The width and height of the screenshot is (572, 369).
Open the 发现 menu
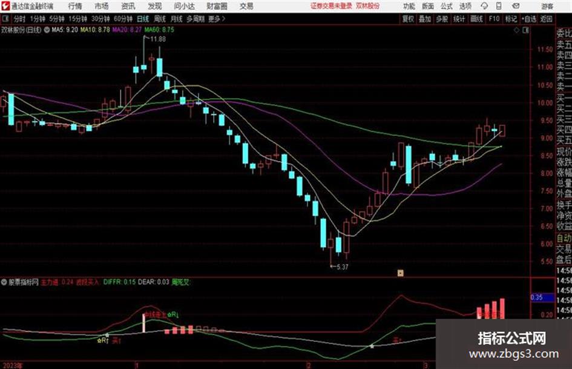155,6
